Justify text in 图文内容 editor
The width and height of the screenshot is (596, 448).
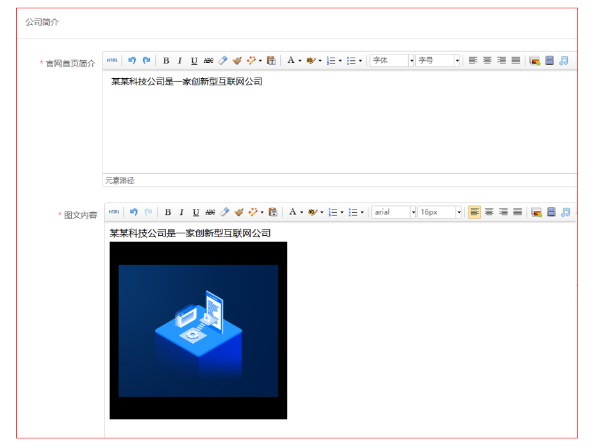[517, 212]
